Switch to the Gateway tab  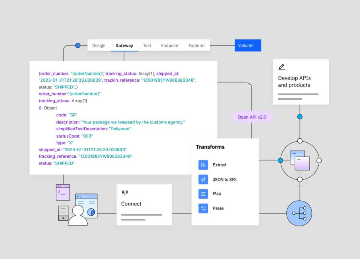(x=124, y=45)
